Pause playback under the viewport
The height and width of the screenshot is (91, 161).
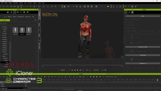[69, 70]
